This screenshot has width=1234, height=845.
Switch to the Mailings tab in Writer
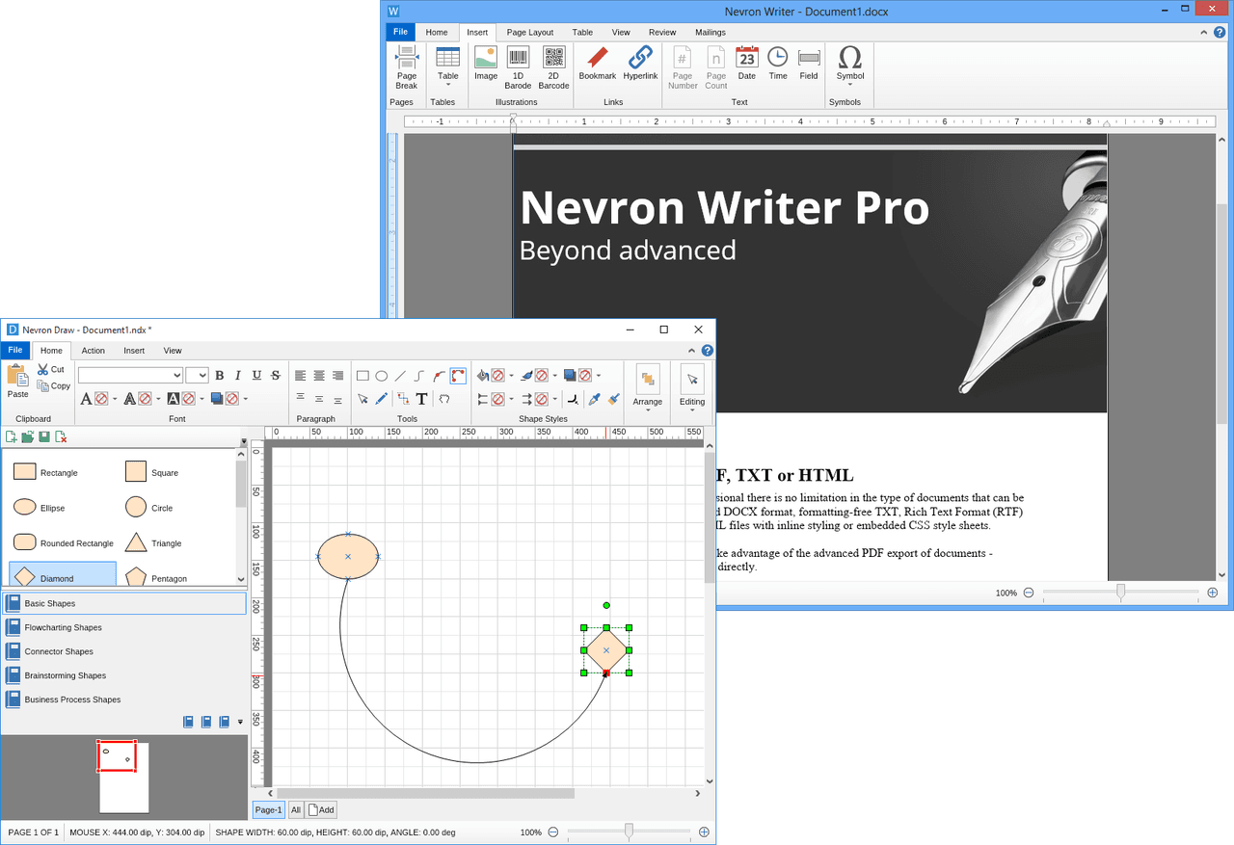pyautogui.click(x=711, y=33)
